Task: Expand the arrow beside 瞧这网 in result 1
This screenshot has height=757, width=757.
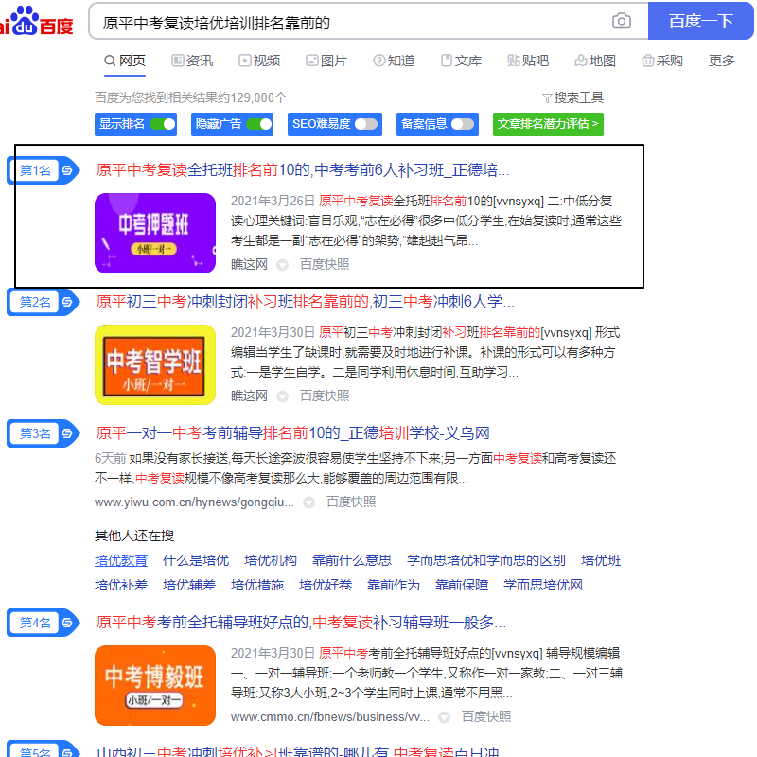Action: [x=282, y=265]
